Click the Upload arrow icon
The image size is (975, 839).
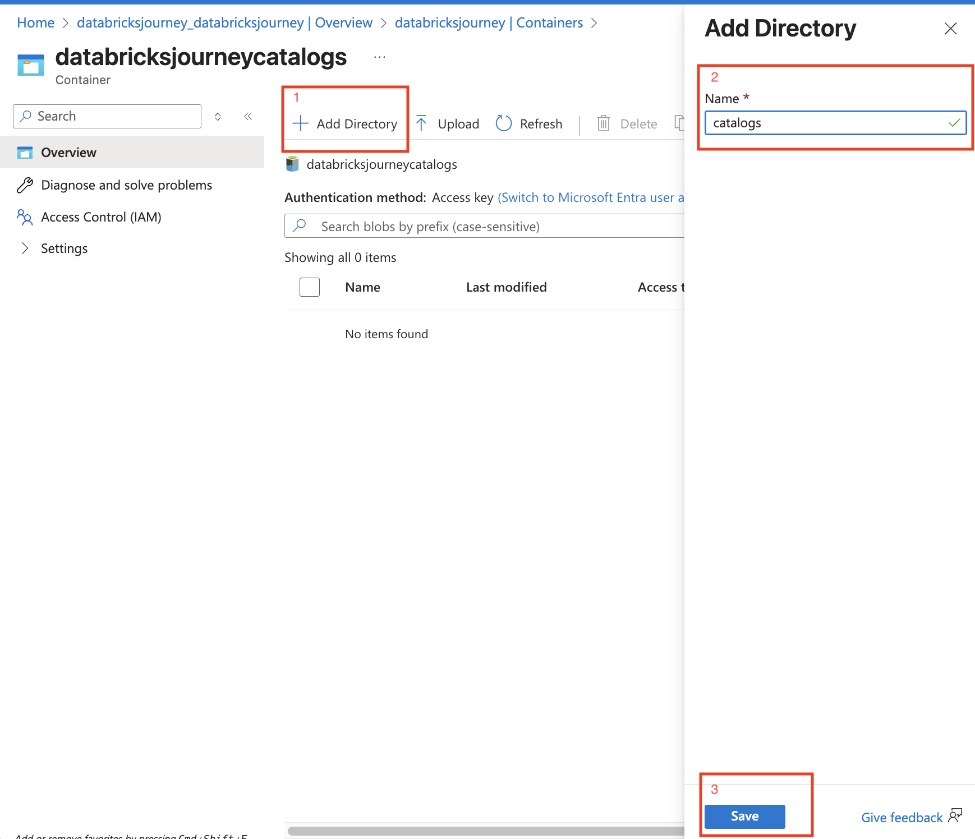coord(421,123)
